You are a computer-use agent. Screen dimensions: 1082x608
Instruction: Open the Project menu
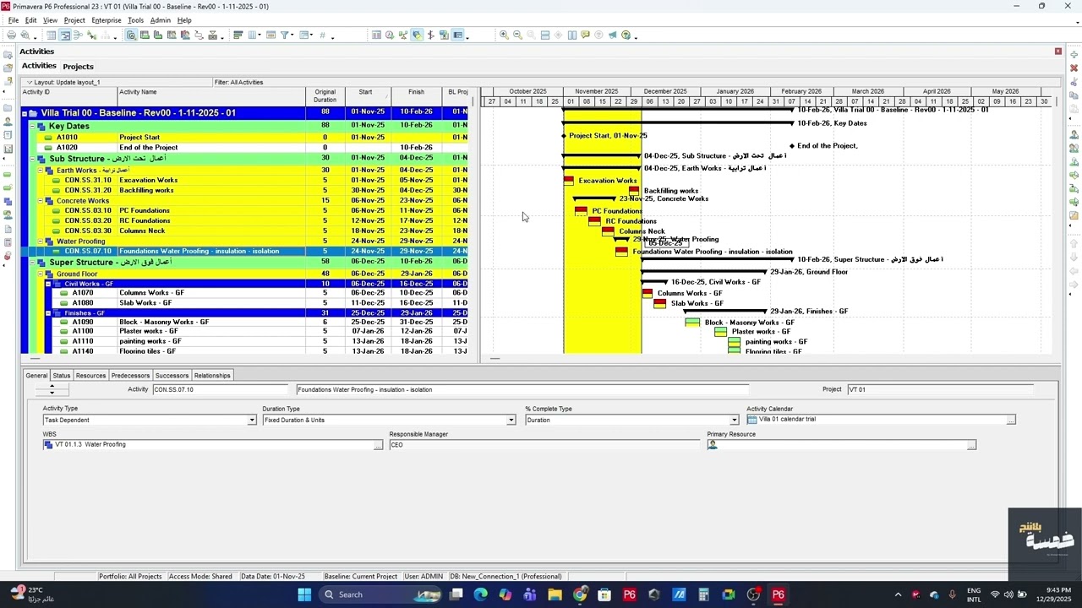(x=74, y=20)
